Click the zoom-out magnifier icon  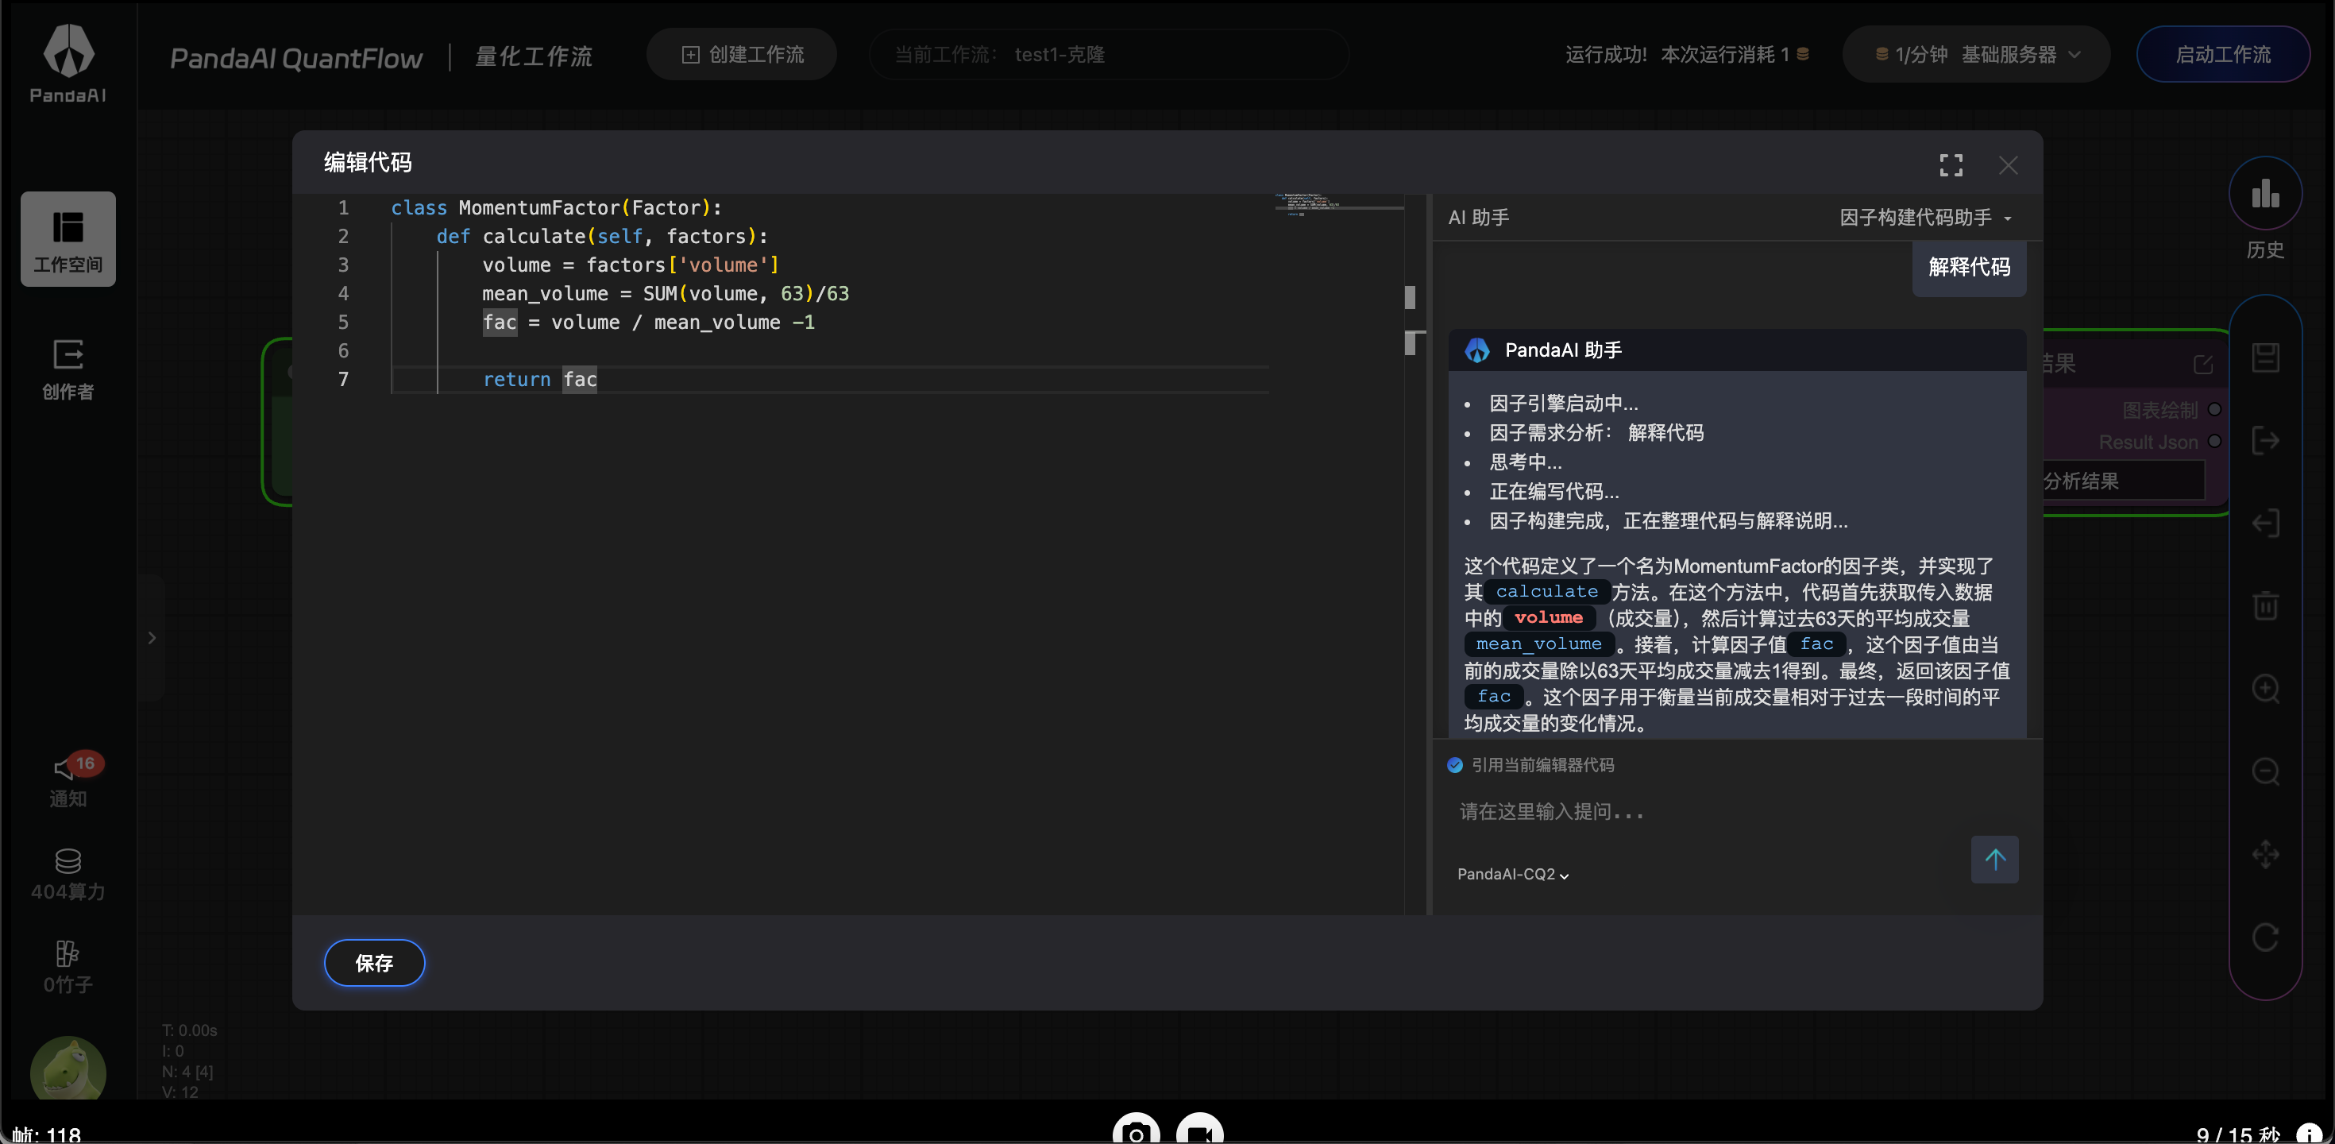[x=2265, y=771]
